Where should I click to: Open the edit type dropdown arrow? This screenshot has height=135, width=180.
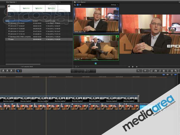[14, 71]
